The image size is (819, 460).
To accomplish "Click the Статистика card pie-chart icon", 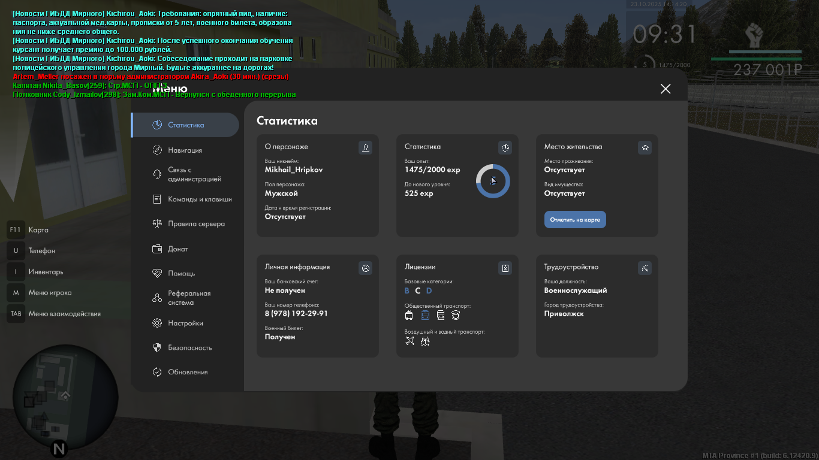I will click(505, 147).
